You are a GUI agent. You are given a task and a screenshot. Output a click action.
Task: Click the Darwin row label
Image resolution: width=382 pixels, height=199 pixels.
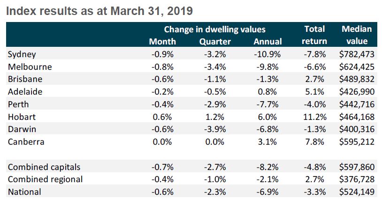click(22, 129)
